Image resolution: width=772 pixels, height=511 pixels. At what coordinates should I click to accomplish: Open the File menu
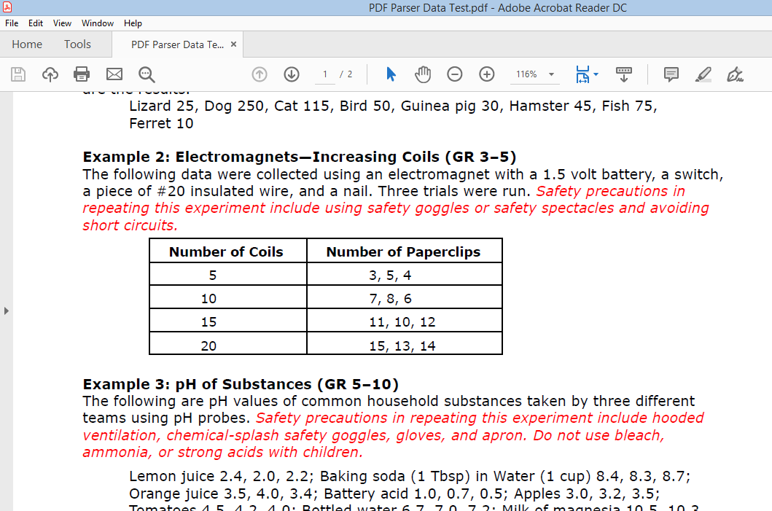tap(12, 23)
